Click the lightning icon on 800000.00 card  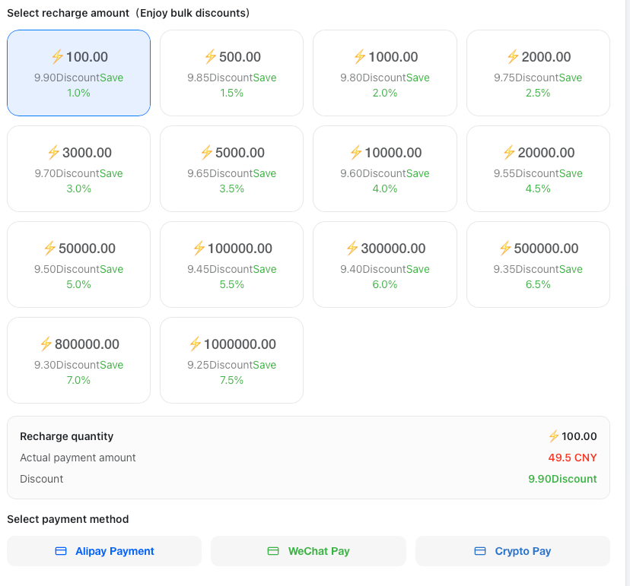click(x=46, y=344)
